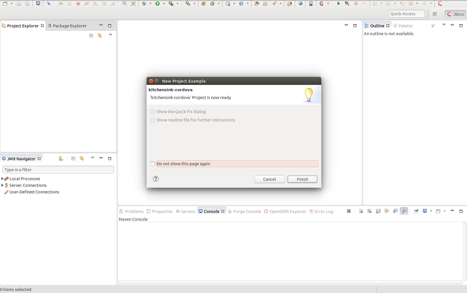
Task: Click the Last Edit Location icon
Action: tap(402, 4)
